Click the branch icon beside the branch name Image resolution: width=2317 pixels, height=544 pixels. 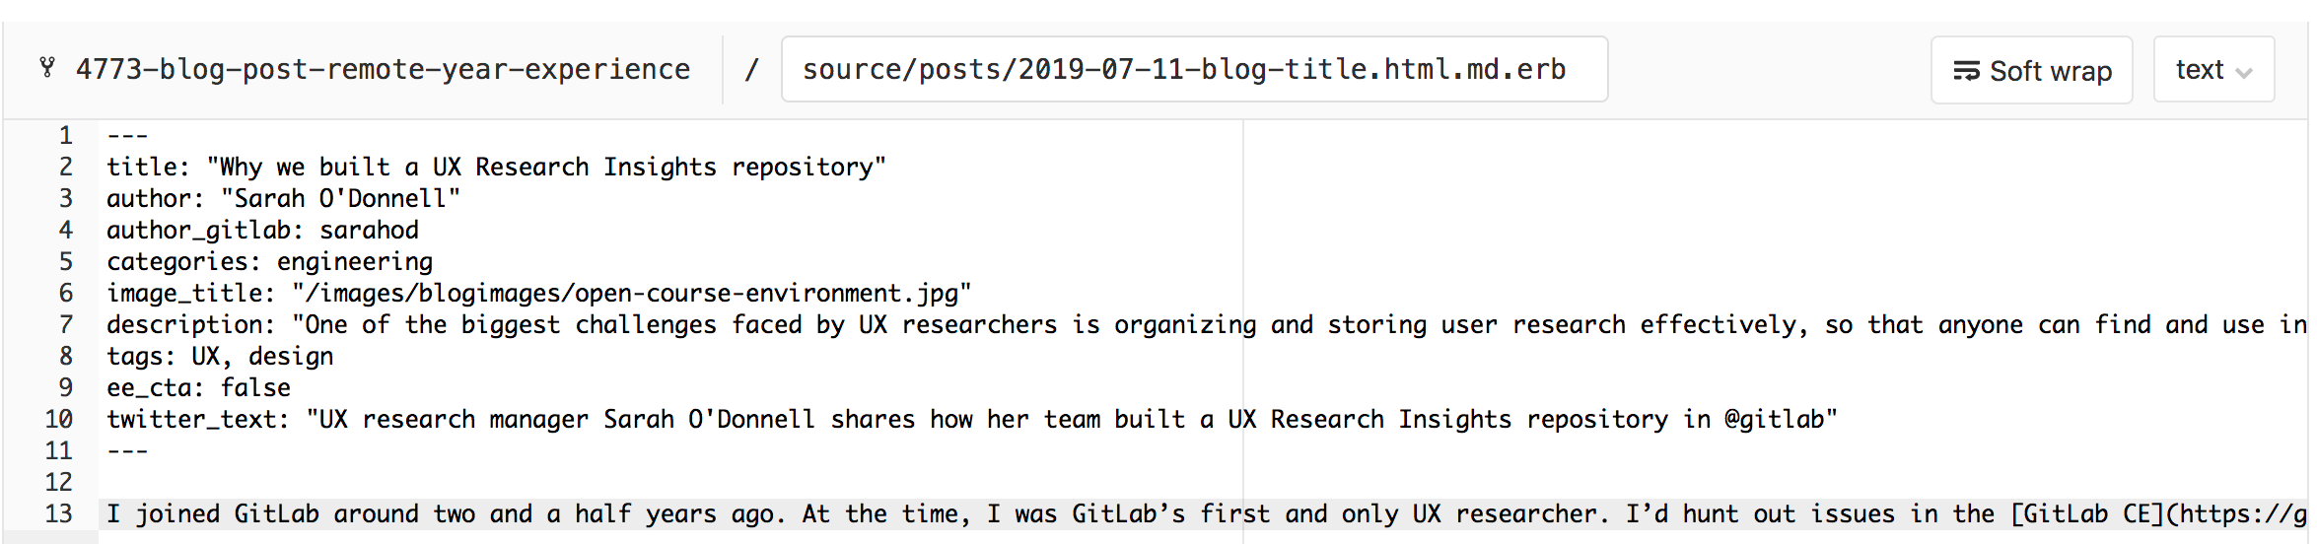(47, 68)
